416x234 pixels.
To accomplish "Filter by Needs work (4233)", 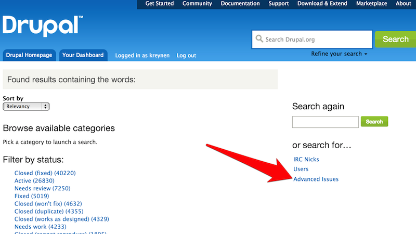I will 41,227.
